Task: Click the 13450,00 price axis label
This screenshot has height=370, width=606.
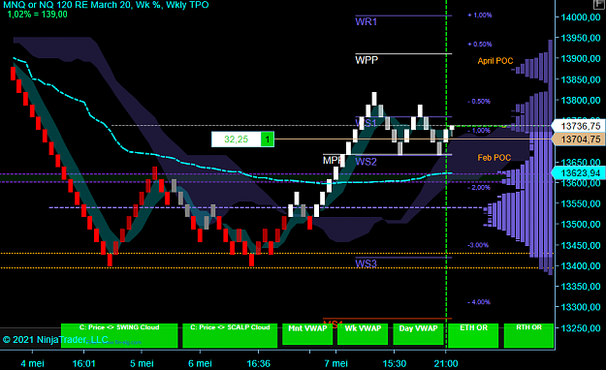Action: [x=581, y=245]
